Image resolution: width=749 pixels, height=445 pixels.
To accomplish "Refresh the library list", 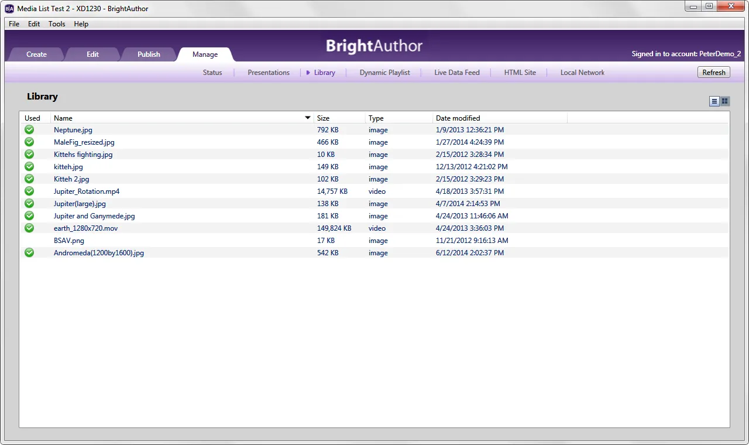I will (714, 73).
